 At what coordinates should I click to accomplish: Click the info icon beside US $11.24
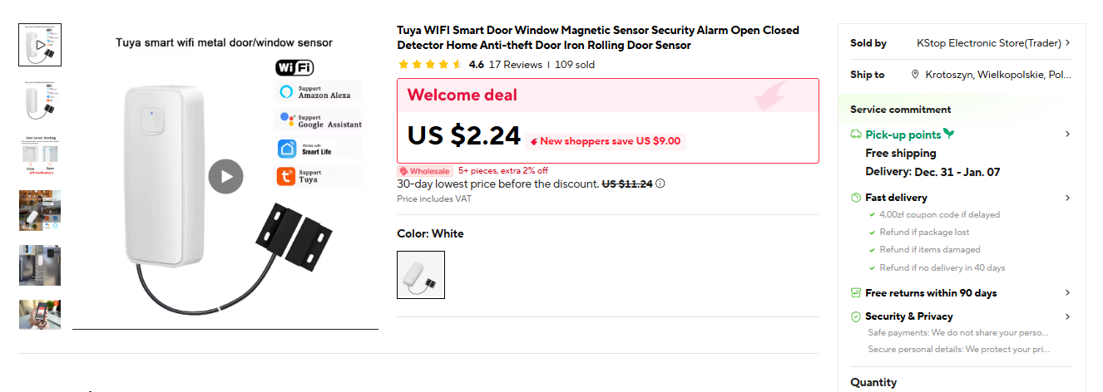tap(660, 184)
